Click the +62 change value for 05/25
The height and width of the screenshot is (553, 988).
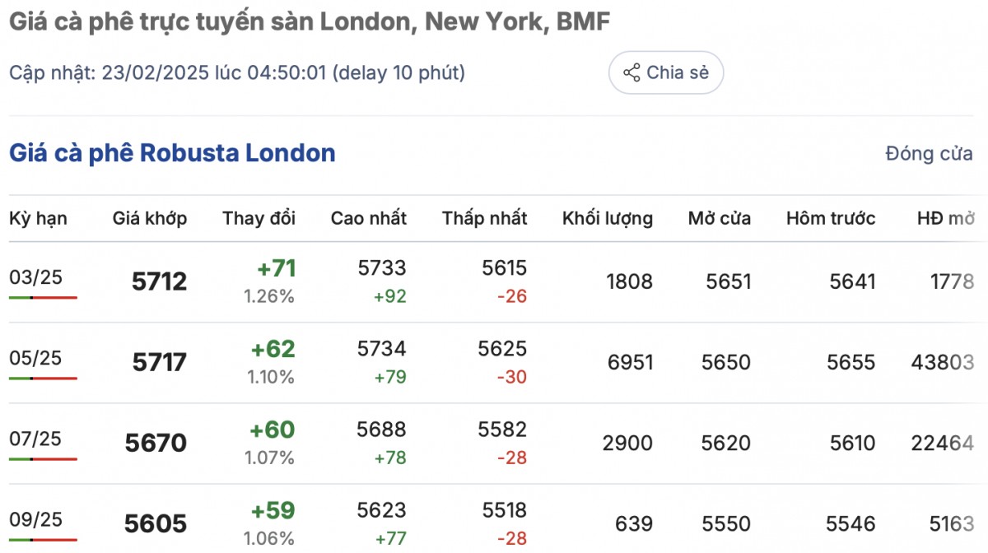point(275,350)
